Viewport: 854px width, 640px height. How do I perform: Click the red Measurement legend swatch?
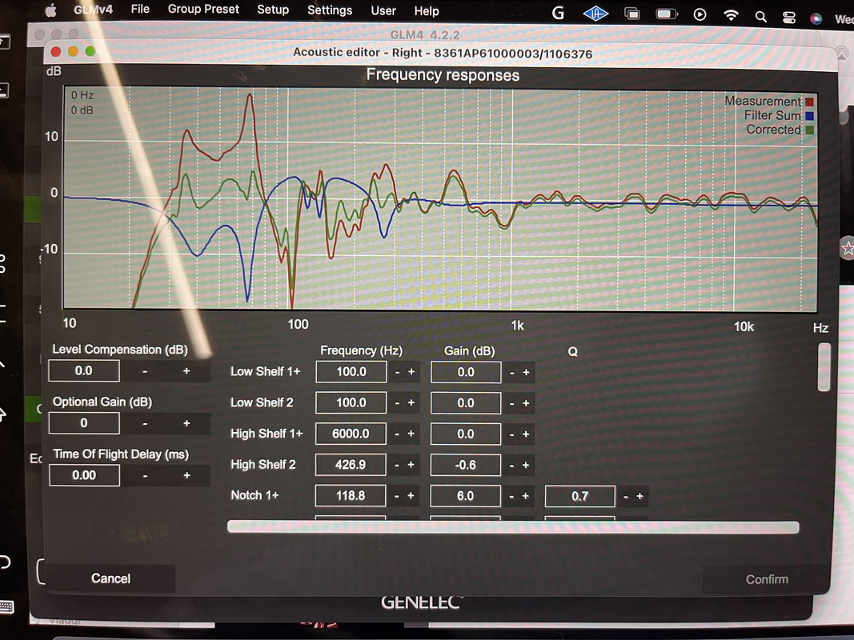click(809, 102)
